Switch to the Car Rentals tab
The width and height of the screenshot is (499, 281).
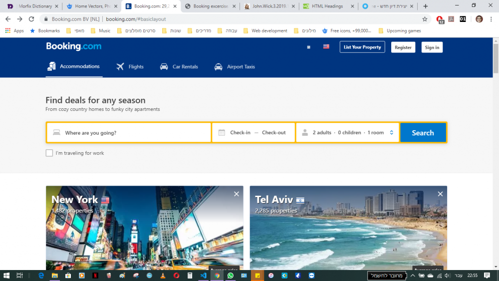179,67
